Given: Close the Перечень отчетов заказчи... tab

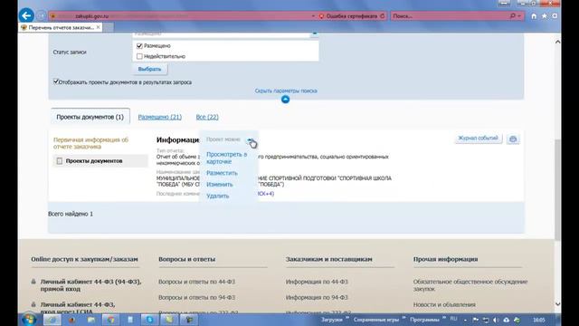Looking at the screenshot, I should pos(99,27).
